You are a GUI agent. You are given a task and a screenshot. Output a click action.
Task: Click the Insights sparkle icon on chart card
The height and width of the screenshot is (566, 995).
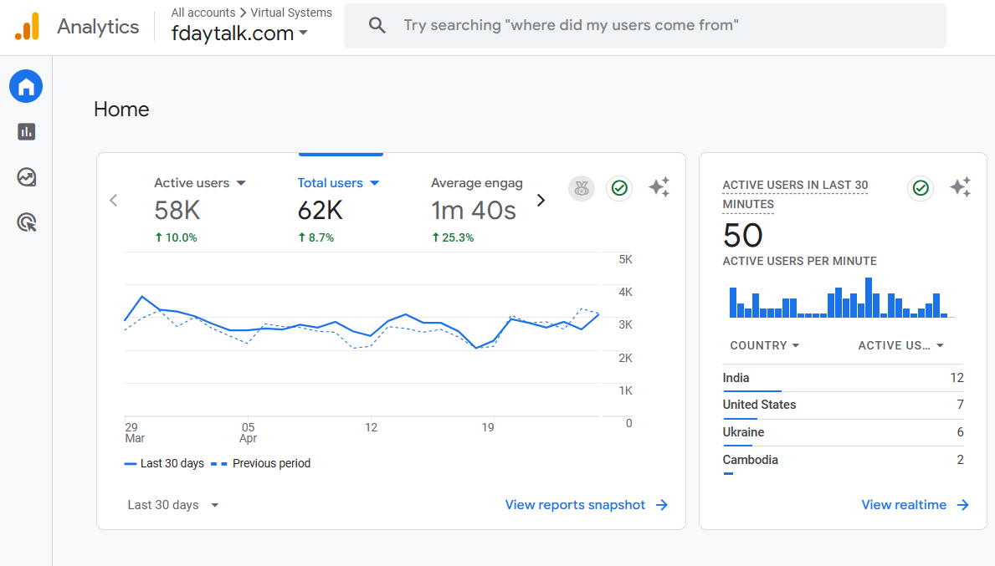click(x=659, y=188)
